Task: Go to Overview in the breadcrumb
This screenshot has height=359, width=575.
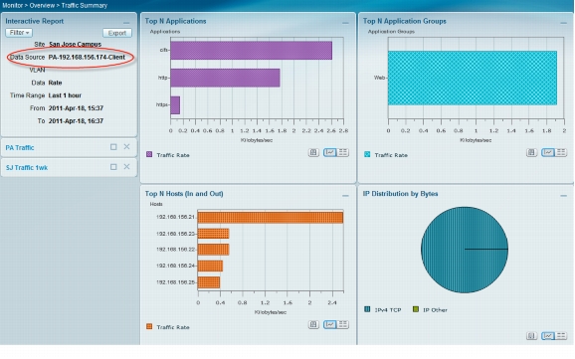Action: pos(42,6)
